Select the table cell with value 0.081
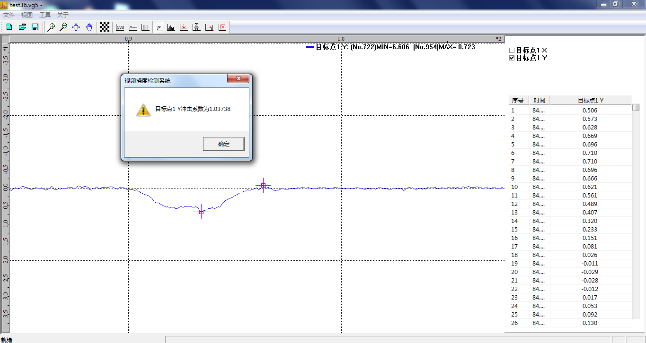646x343 pixels. pos(590,247)
